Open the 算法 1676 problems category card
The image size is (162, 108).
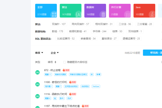(70, 11)
